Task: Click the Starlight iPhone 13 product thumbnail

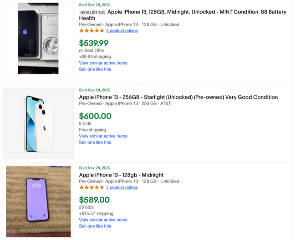Action: click(x=38, y=124)
